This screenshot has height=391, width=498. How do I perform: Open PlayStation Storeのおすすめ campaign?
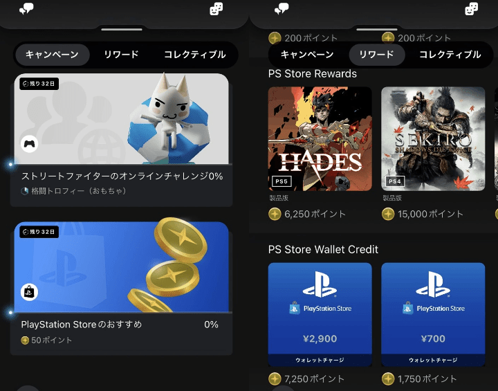(121, 289)
